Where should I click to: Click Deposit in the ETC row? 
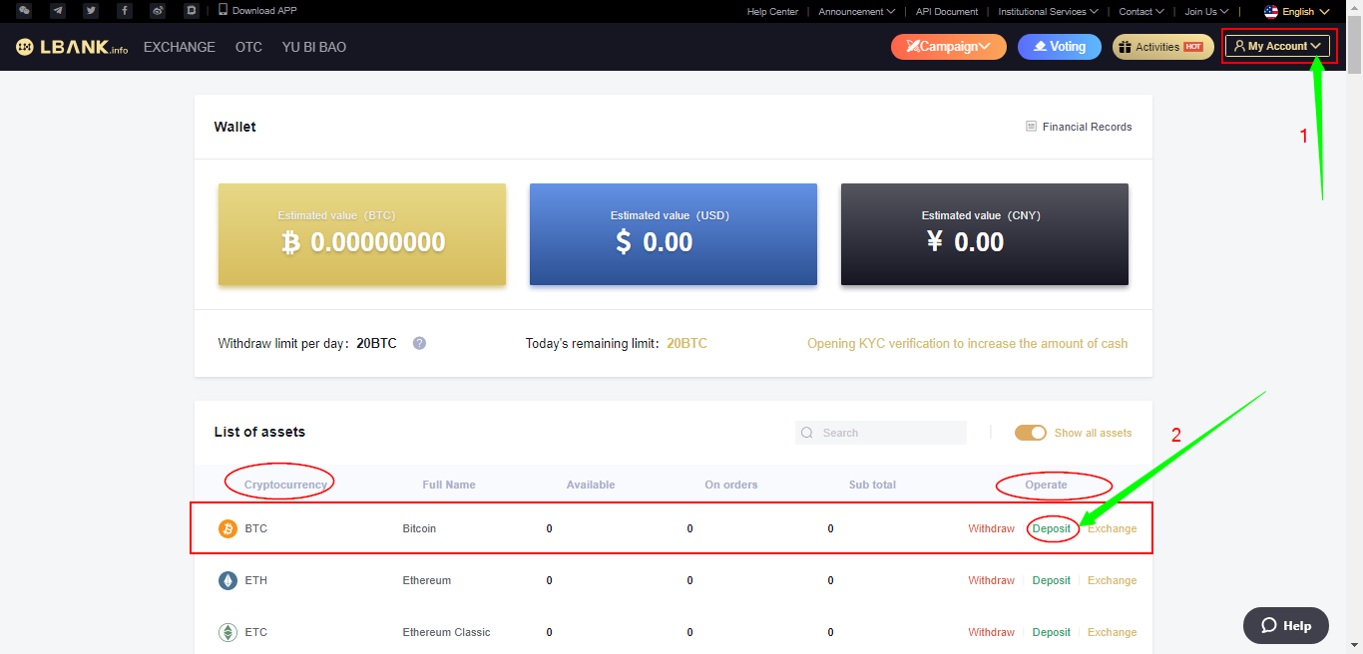click(x=1052, y=632)
